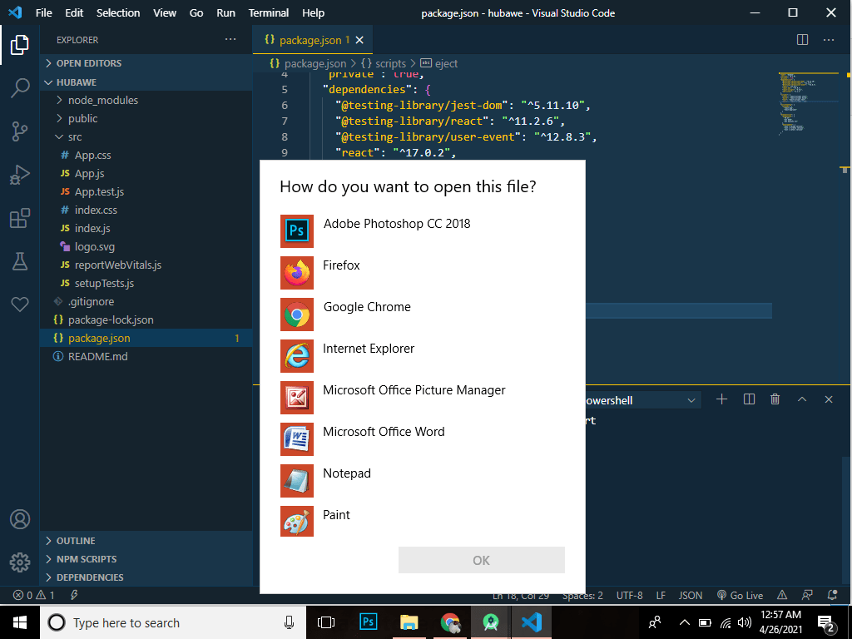Expand the NPM SCRIPTS section
The width and height of the screenshot is (852, 639).
click(x=87, y=559)
